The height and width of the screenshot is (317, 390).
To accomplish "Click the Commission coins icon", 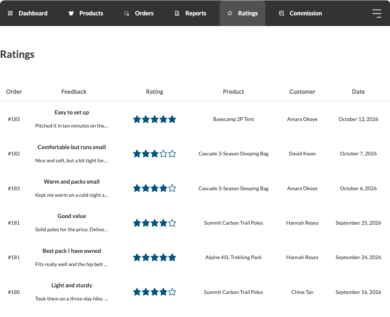I will coord(281,13).
